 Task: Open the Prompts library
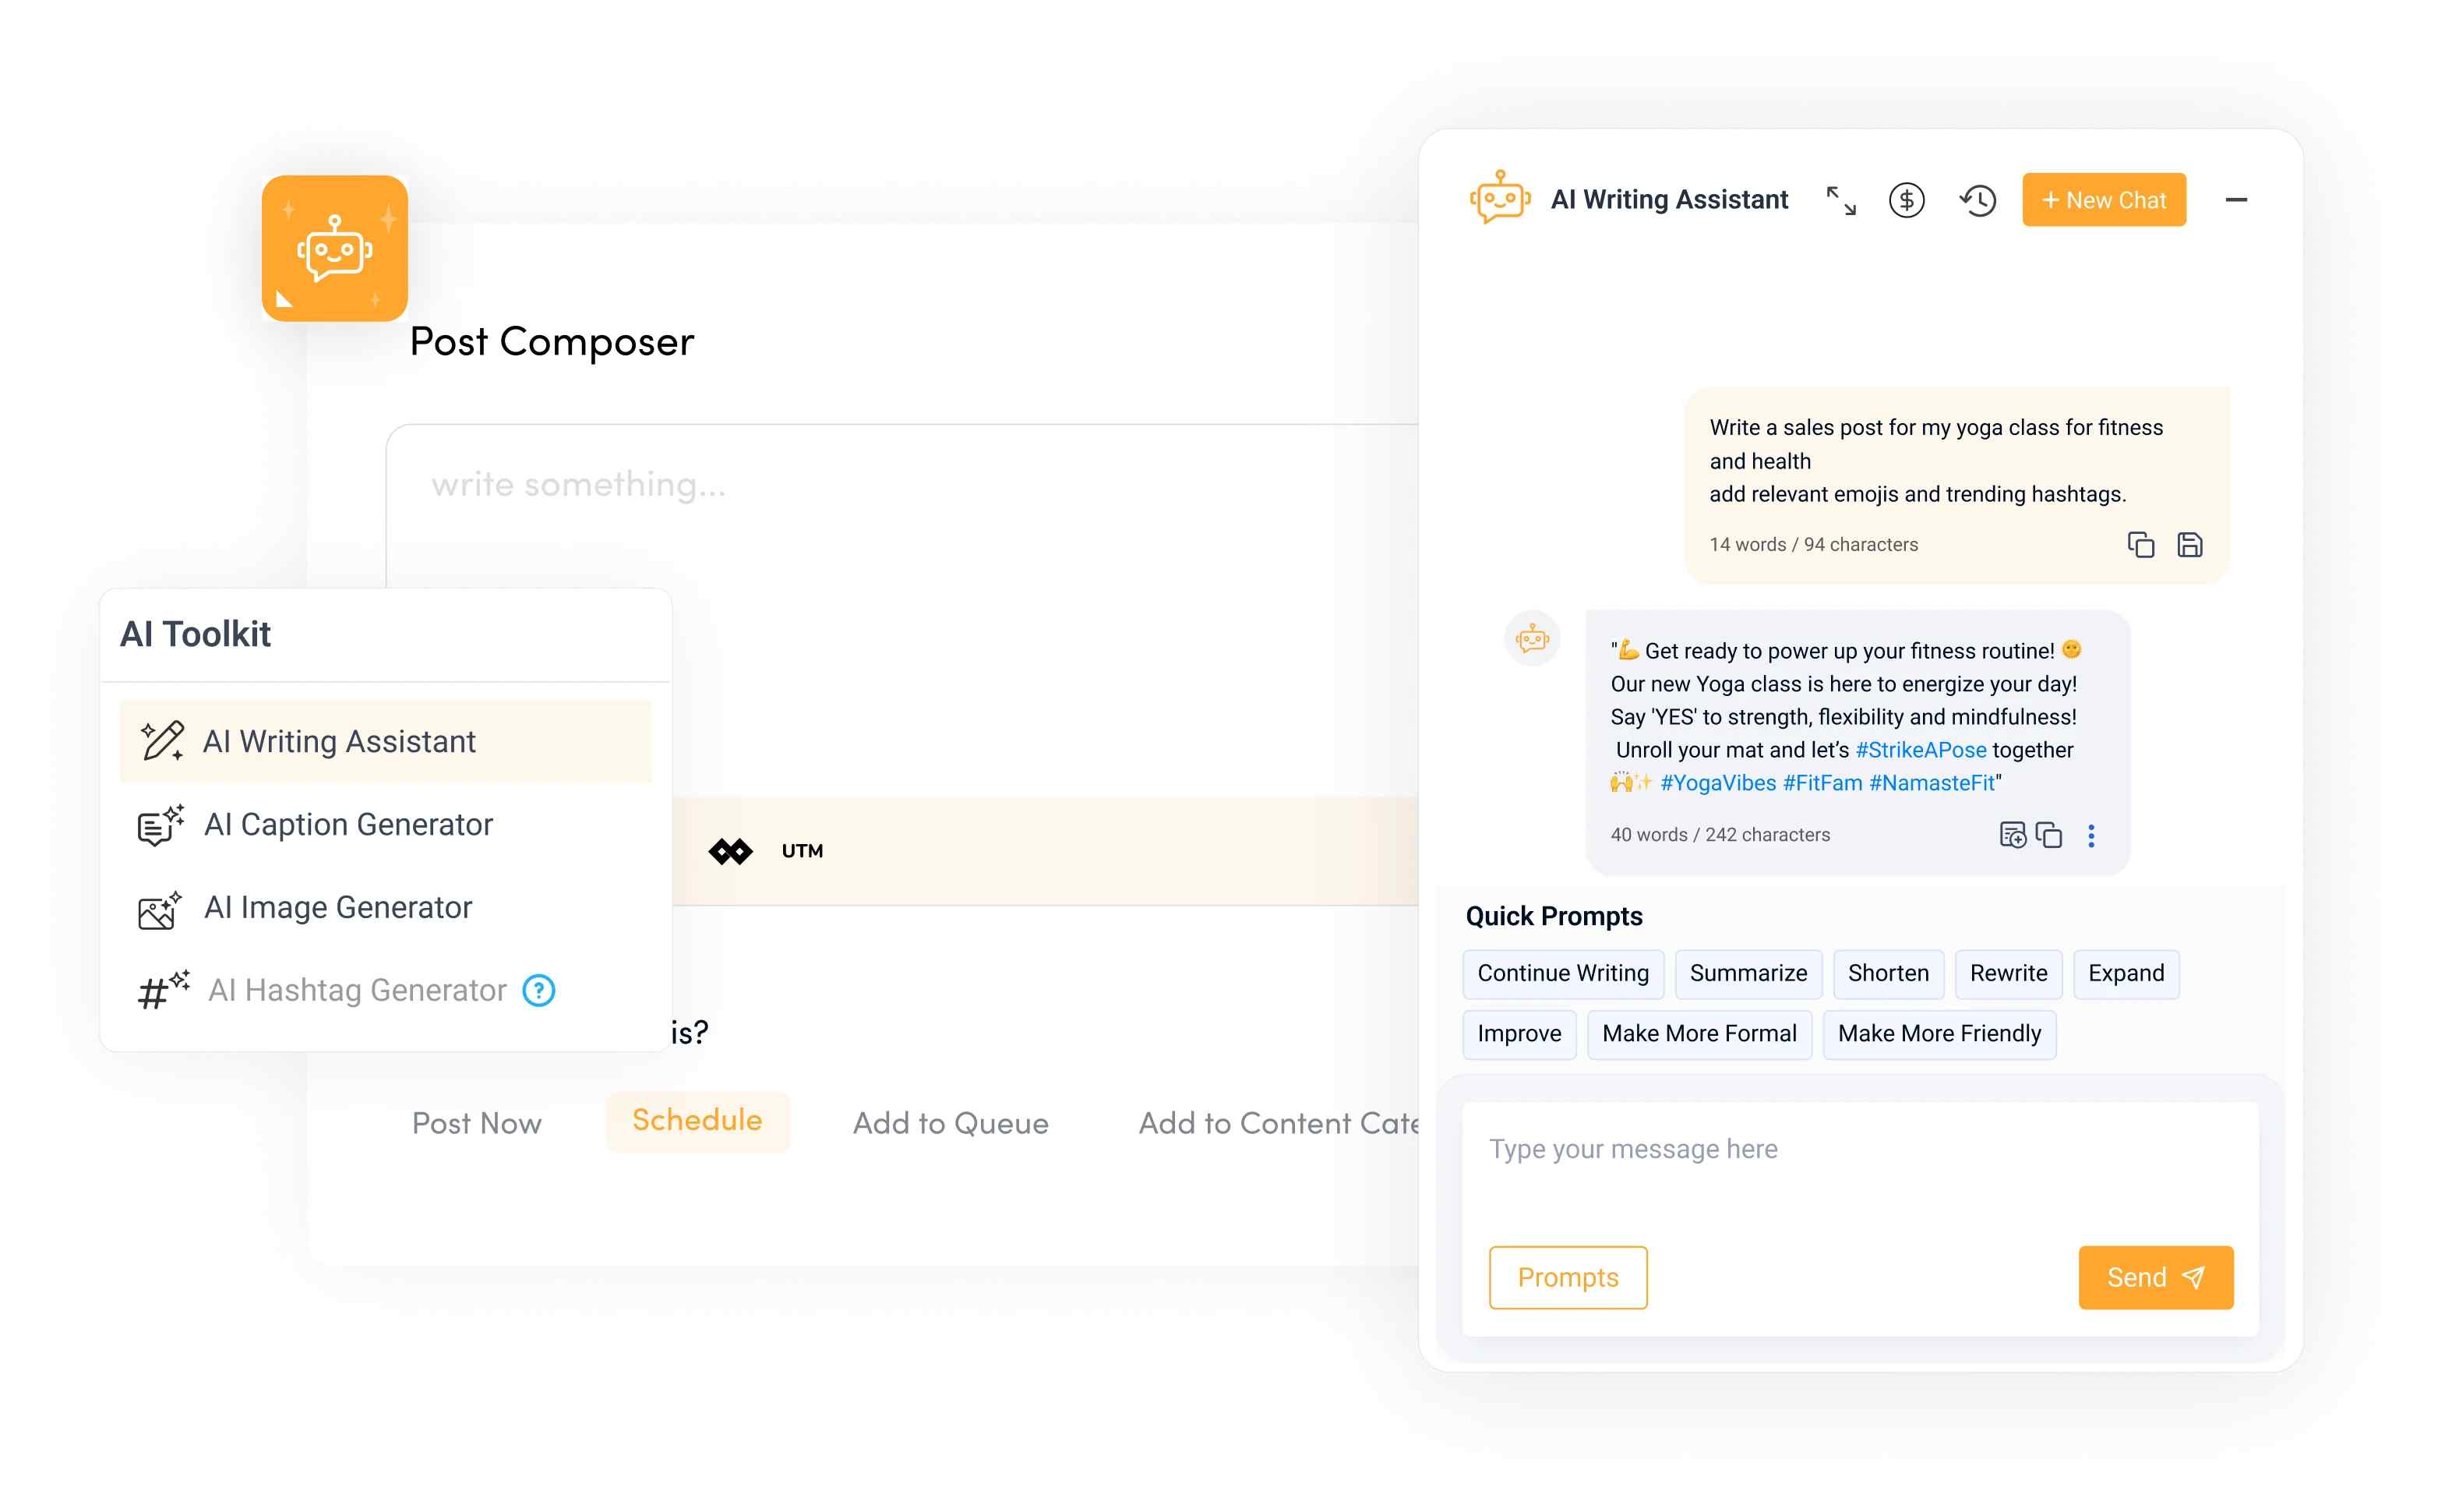(x=1568, y=1277)
